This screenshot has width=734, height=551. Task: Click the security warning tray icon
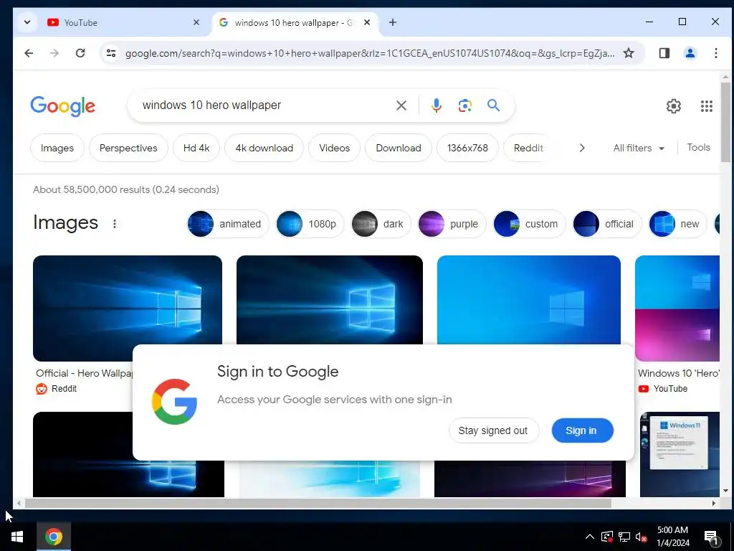coord(607,537)
